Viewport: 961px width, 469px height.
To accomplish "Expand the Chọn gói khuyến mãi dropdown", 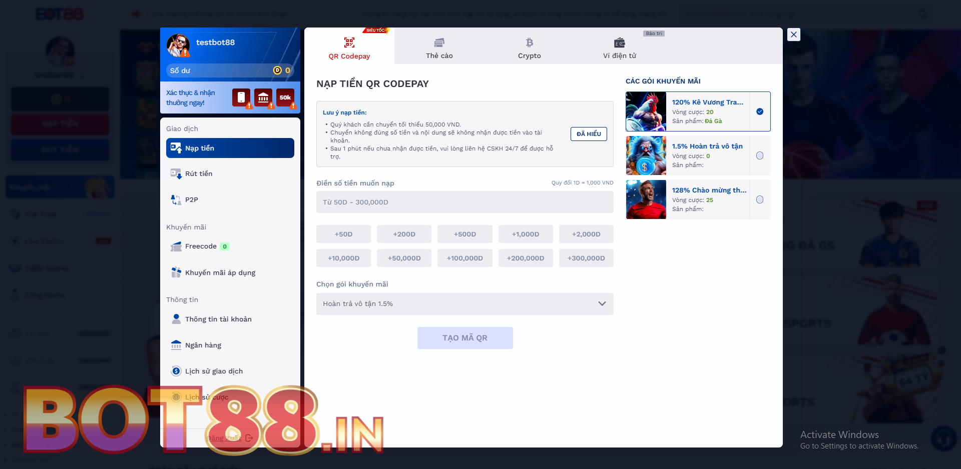I will pyautogui.click(x=464, y=304).
